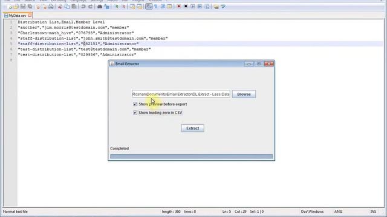This screenshot has width=387, height=217.
Task: Click Run Macro Multiple Times icon
Action: (x=200, y=7)
